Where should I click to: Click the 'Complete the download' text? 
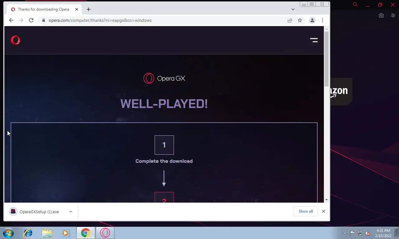(164, 161)
